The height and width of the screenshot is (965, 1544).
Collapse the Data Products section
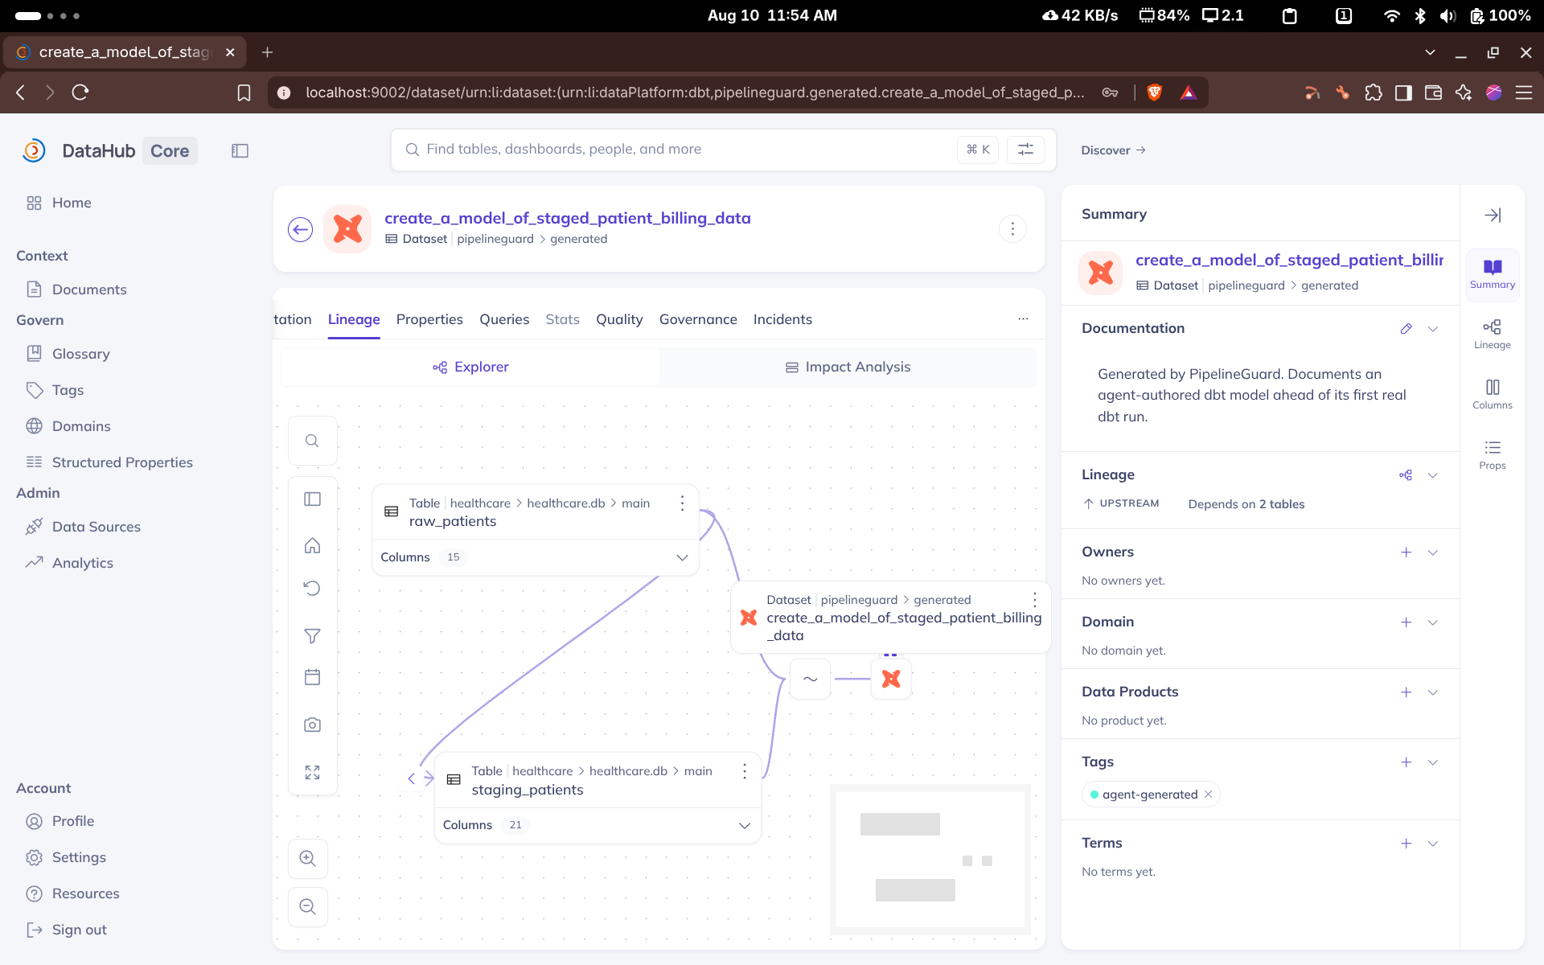click(x=1433, y=692)
